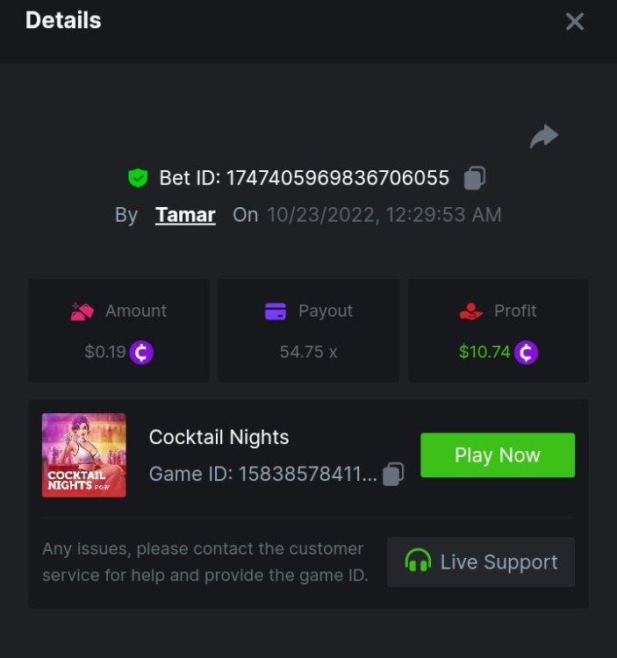Screen dimensions: 617x658
Task: Open Tamar's user profile
Action: click(x=185, y=215)
